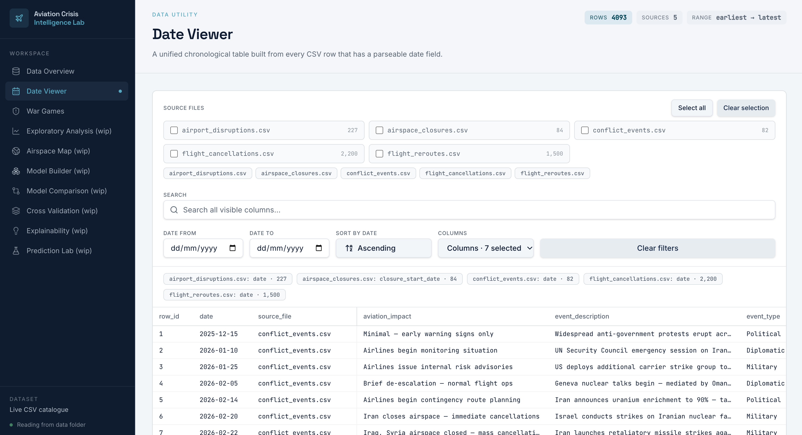Open the Columns 7 selected dropdown
The width and height of the screenshot is (802, 435).
[486, 248]
